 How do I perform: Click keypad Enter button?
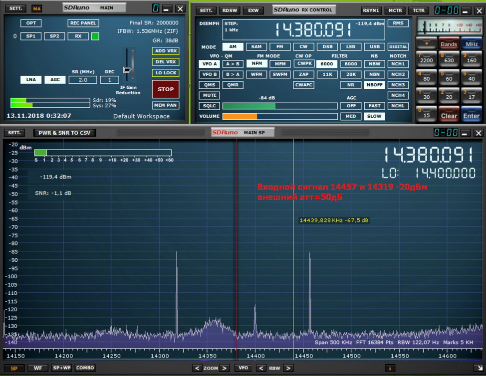click(x=472, y=115)
